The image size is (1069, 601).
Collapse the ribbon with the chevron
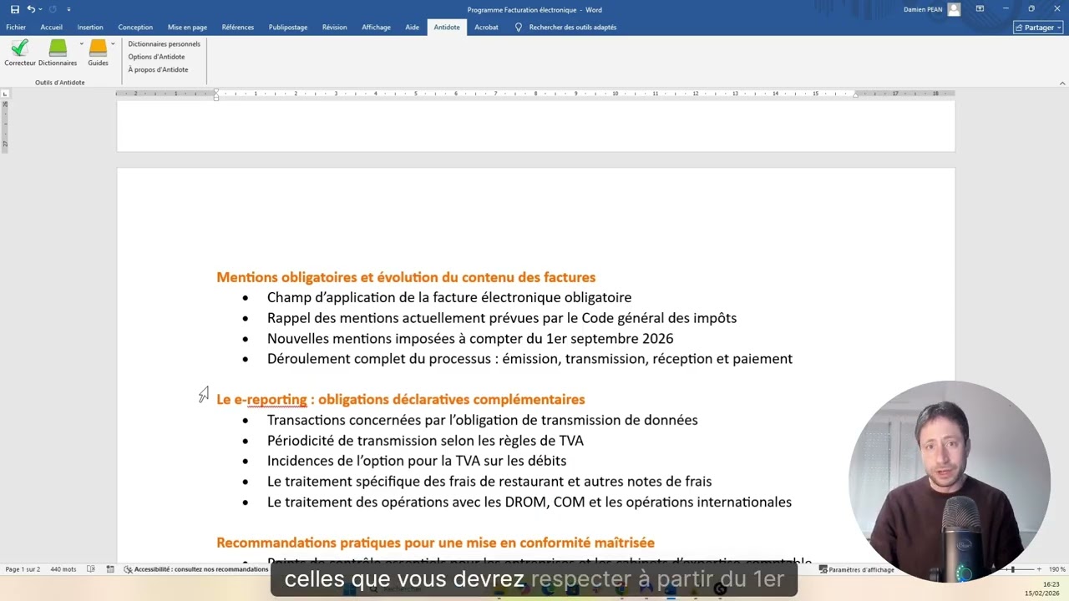point(1062,83)
